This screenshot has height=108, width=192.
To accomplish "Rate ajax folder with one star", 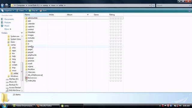I will tap(111, 21).
